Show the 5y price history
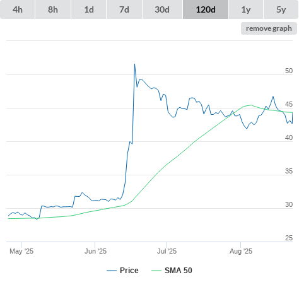The width and height of the screenshot is (299, 287). (x=281, y=9)
